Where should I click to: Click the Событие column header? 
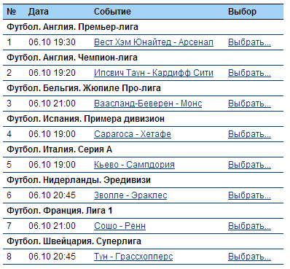(x=112, y=12)
